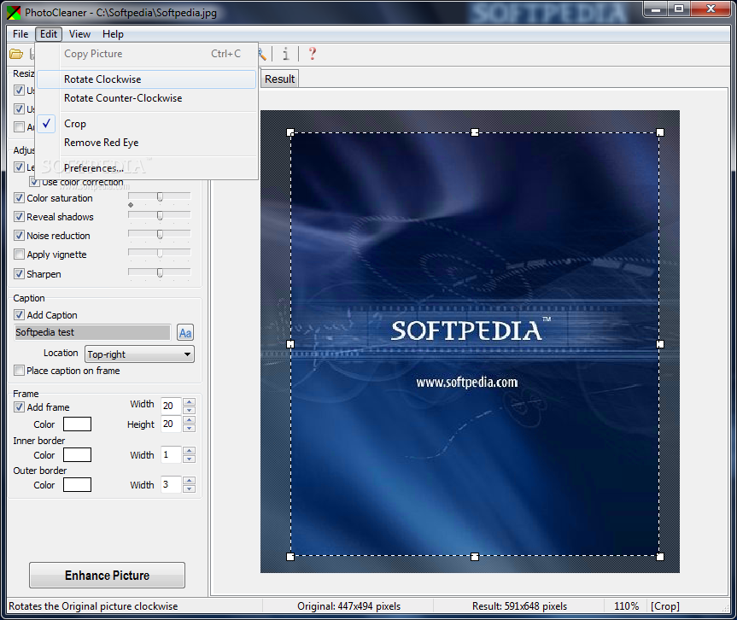Toggle the Crop menu option

[146, 124]
